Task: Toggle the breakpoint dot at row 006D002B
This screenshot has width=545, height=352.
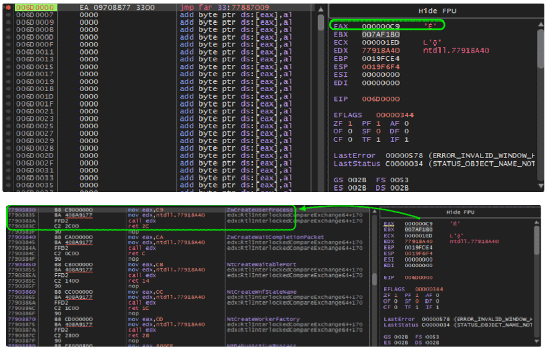Action: point(8,148)
